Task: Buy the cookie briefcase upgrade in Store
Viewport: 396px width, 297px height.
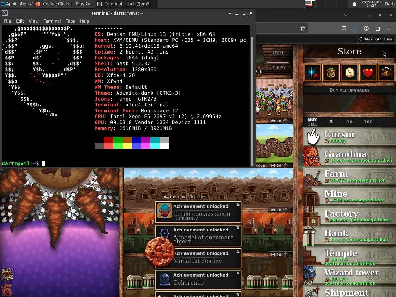Action: (386, 72)
